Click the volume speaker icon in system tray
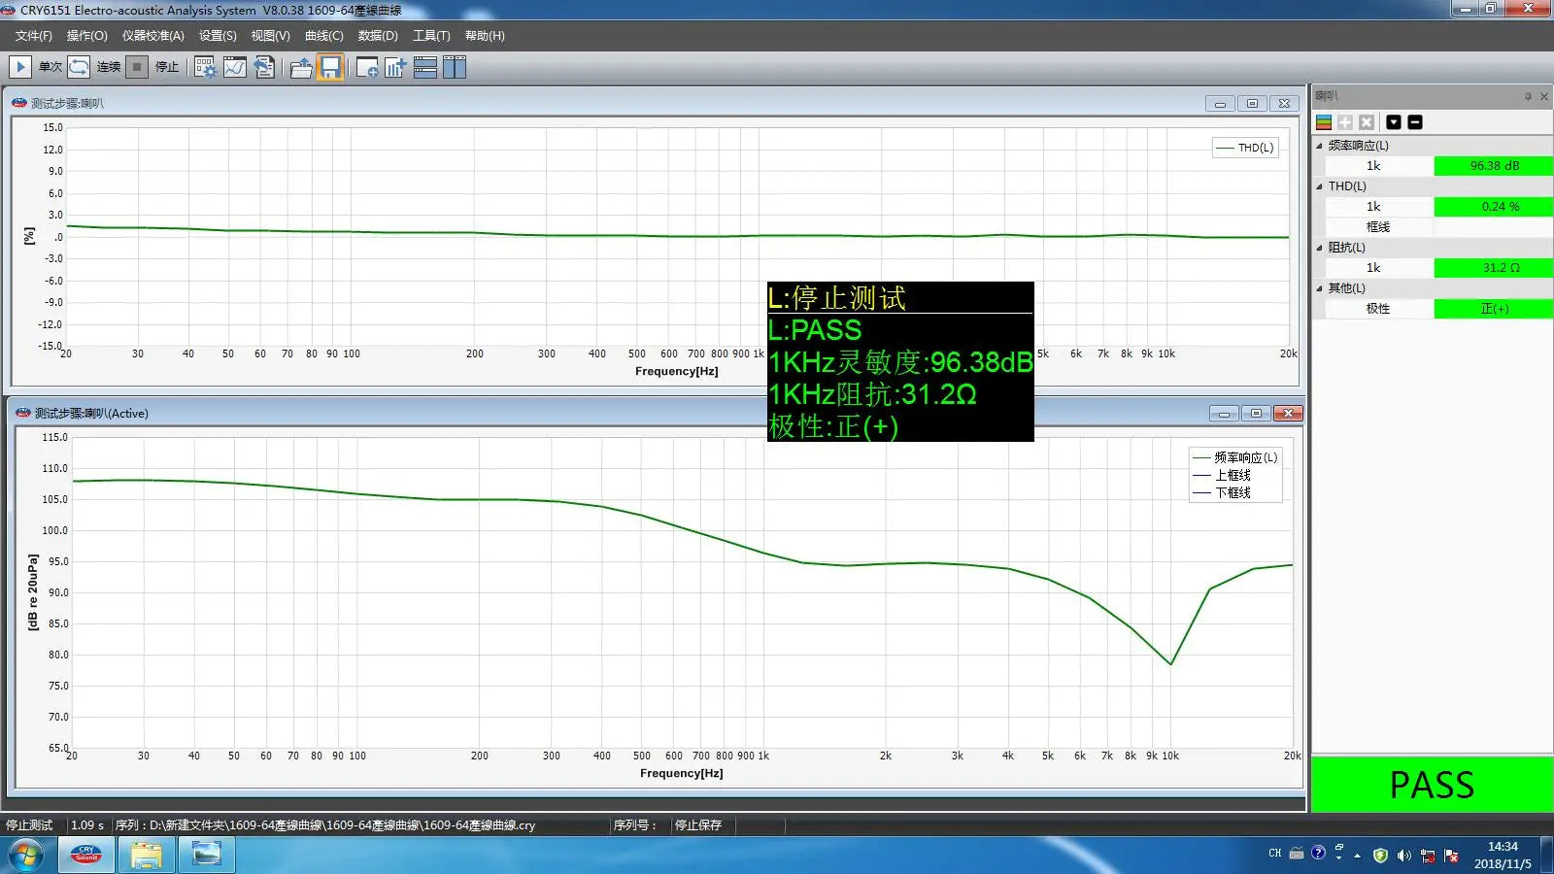Image resolution: width=1554 pixels, height=874 pixels. pyautogui.click(x=1403, y=855)
